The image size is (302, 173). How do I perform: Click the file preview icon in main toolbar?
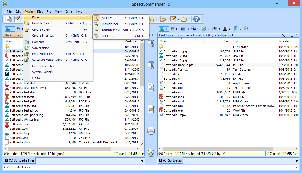pos(9,19)
